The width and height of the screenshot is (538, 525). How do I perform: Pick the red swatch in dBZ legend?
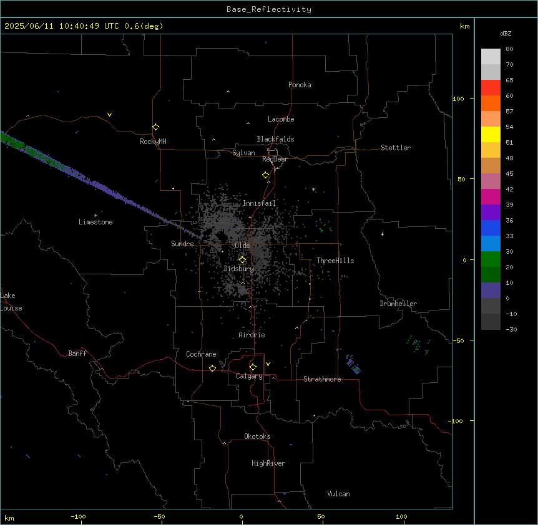tap(491, 88)
